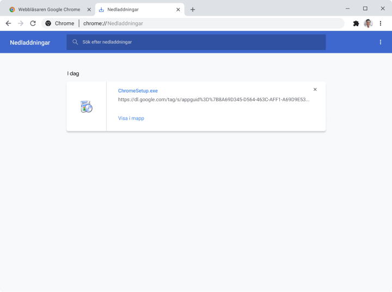Screen dimensions: 392x292
Task: Close the Nedladdningar tab
Action: [178, 9]
